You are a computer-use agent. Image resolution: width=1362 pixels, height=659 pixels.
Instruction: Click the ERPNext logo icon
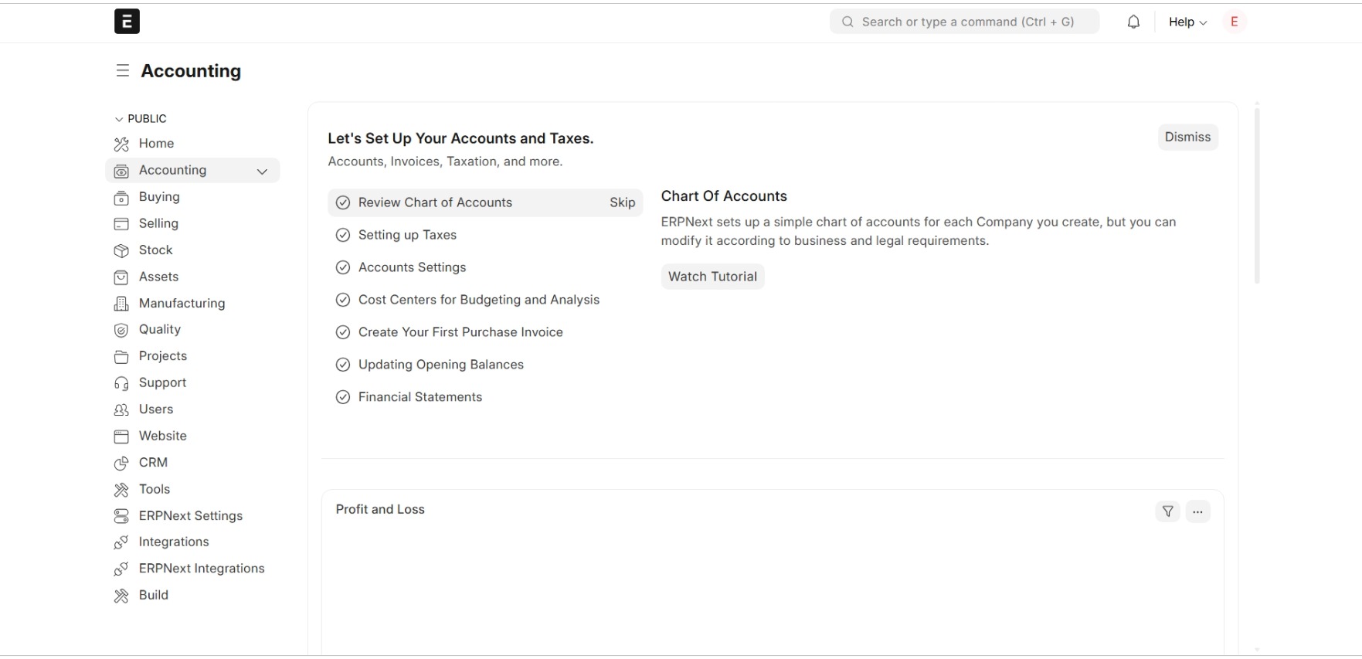[127, 21]
